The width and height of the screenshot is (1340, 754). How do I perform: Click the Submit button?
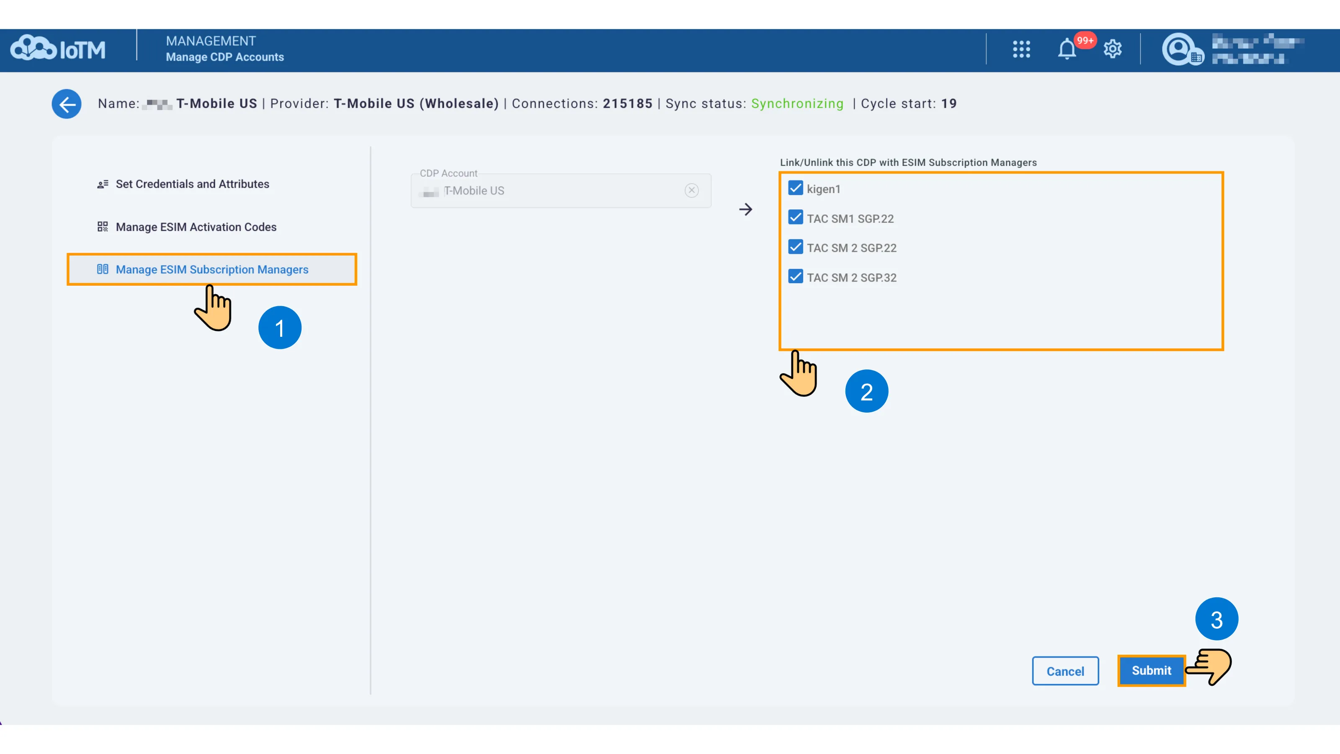point(1151,671)
